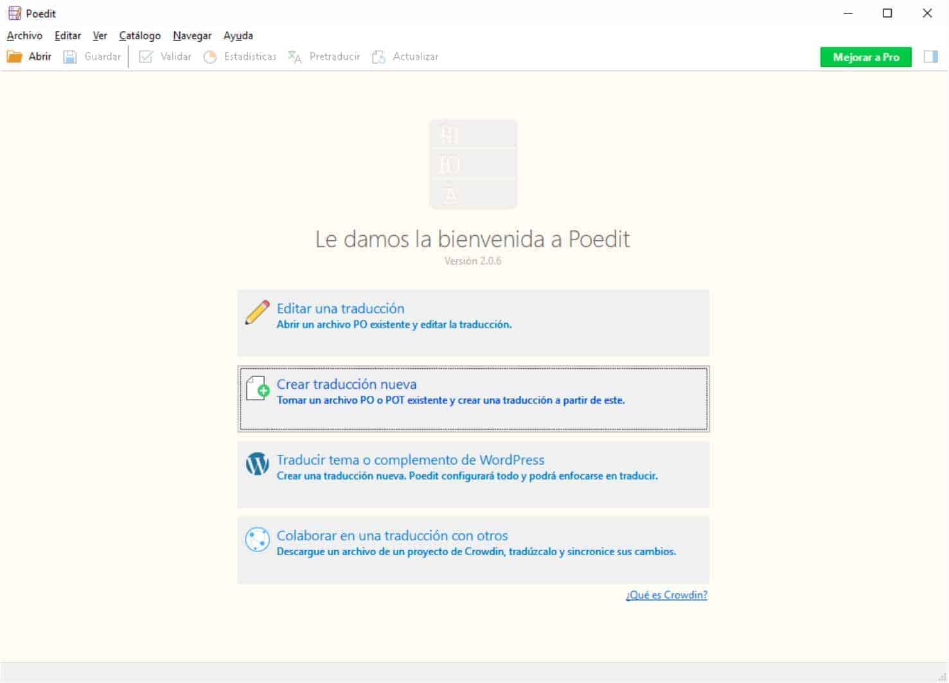Select Crear traducción nueva
The image size is (949, 683).
473,398
